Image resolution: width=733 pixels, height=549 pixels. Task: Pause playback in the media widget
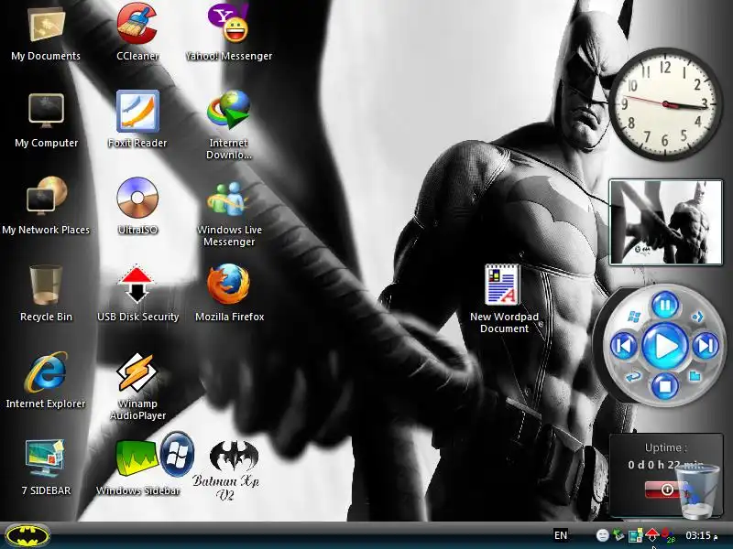(665, 306)
